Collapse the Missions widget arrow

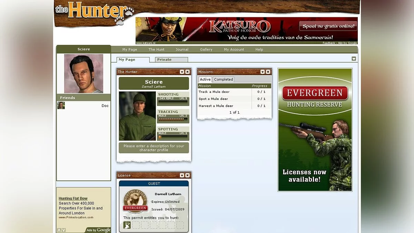(263, 72)
